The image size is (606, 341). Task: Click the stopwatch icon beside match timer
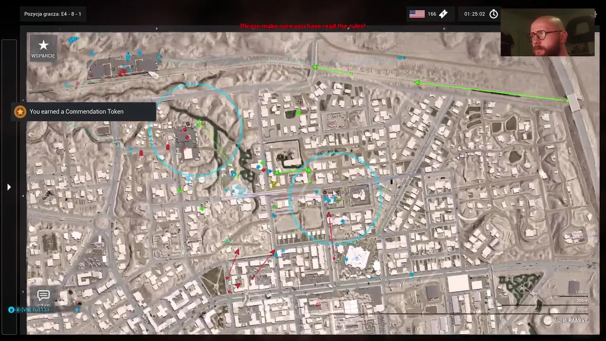[493, 14]
